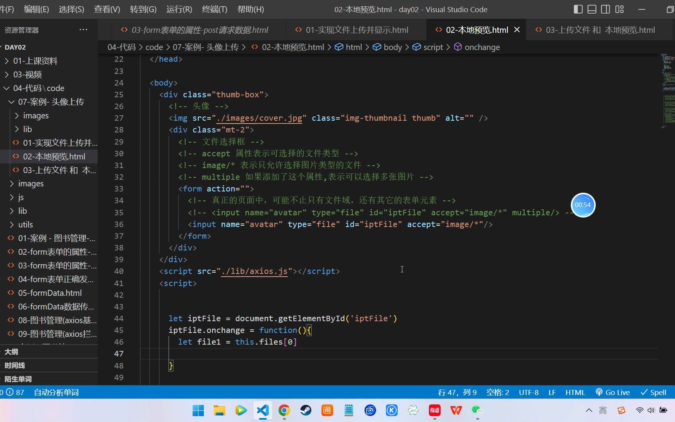The image size is (675, 422).
Task: Open volume control in system tray
Action: [651, 410]
